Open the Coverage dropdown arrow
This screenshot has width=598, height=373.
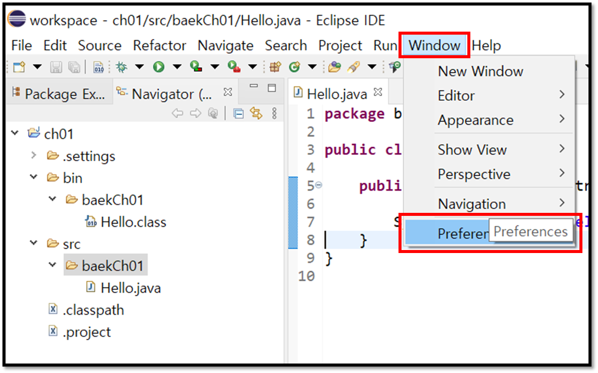(x=215, y=67)
